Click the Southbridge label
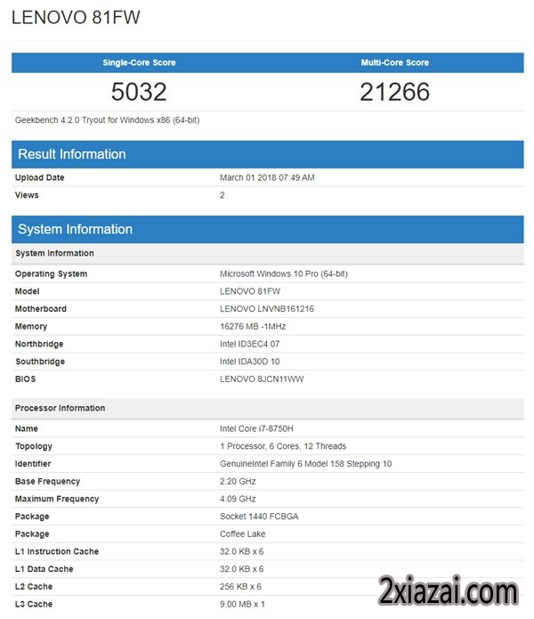534x619 pixels. (x=40, y=362)
